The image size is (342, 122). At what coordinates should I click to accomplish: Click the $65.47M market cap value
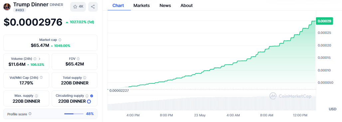point(40,46)
